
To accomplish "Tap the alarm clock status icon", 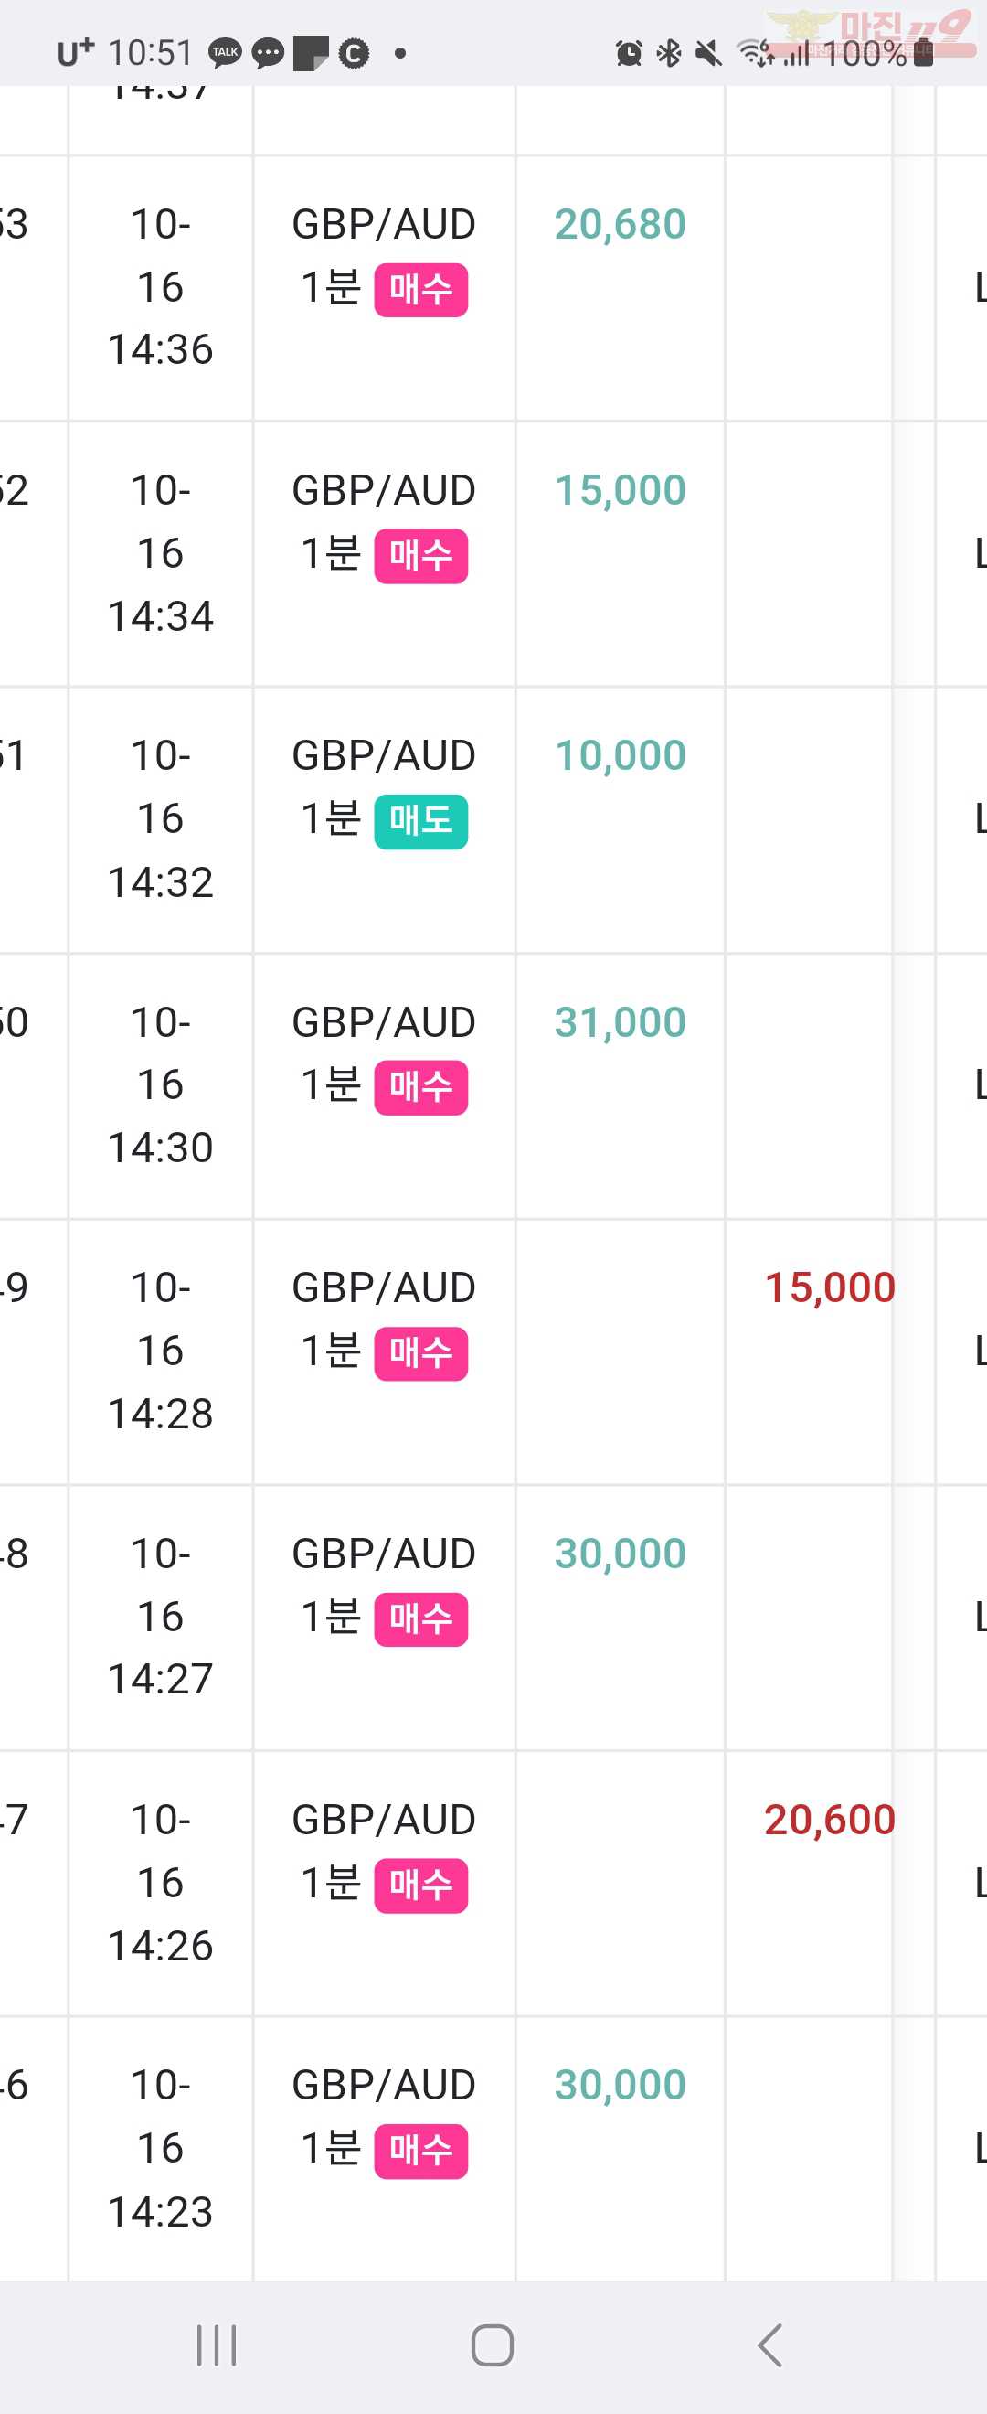I will click(629, 53).
